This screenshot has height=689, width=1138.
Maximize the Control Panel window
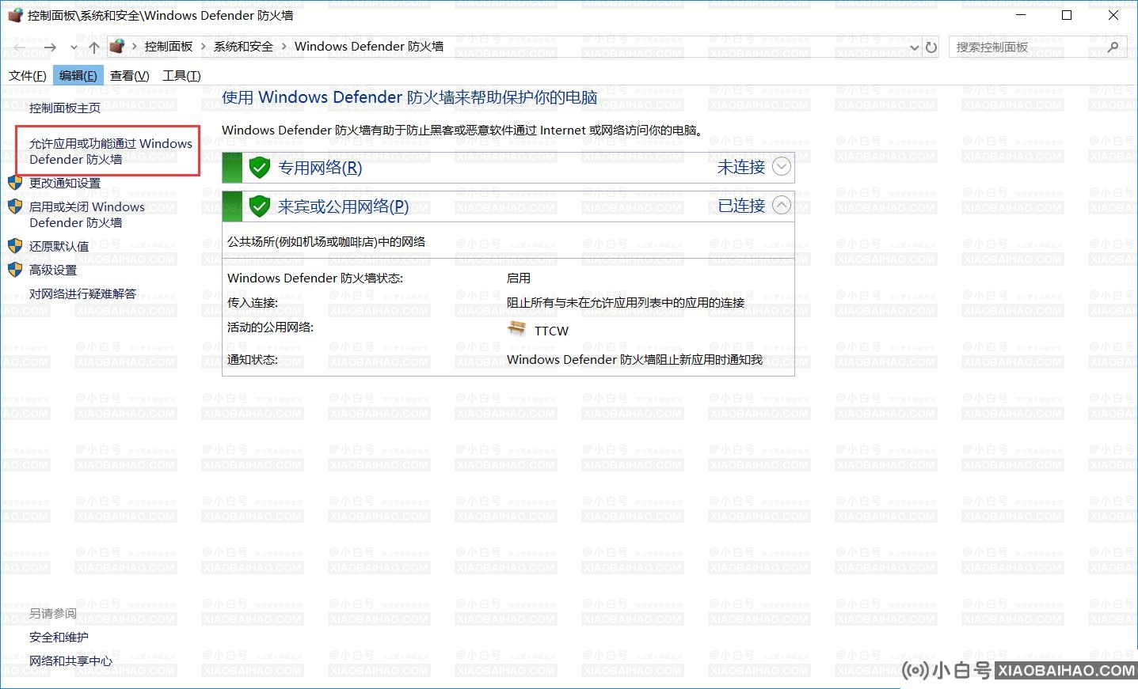coord(1067,15)
